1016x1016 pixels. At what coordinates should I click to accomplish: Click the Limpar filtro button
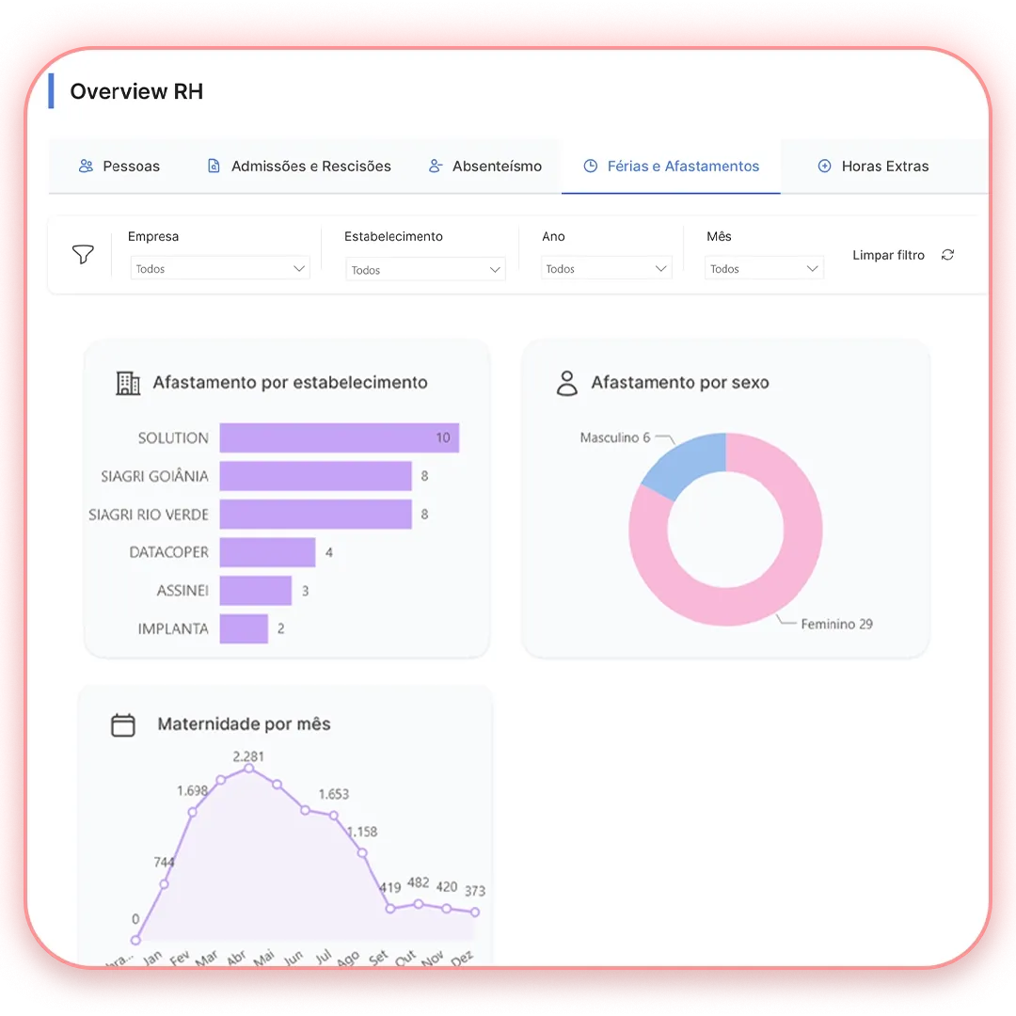pos(888,254)
